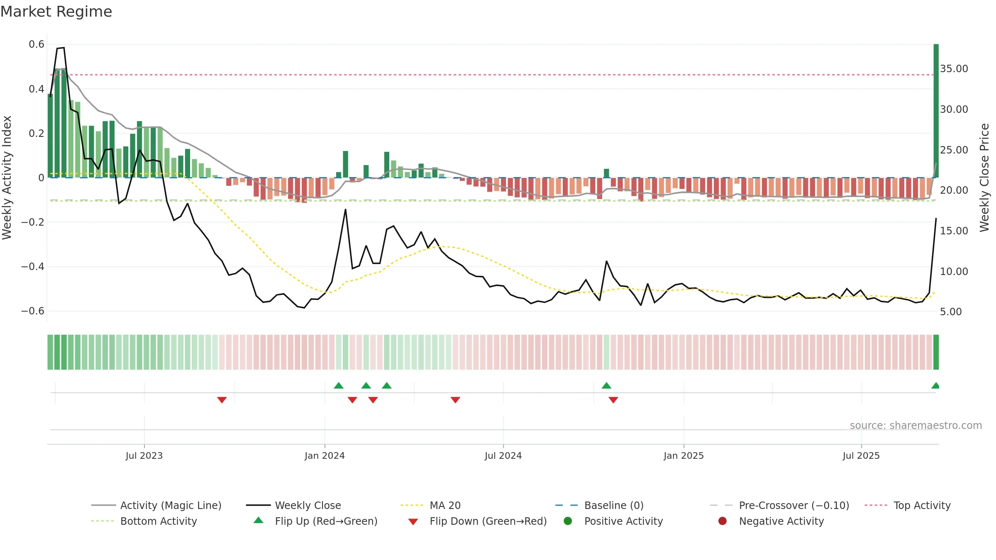Click the Weekly Activity Index axis title
996x560 pixels.
(x=7, y=178)
